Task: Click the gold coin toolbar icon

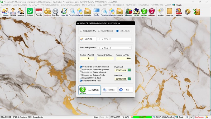Action: tap(188, 12)
